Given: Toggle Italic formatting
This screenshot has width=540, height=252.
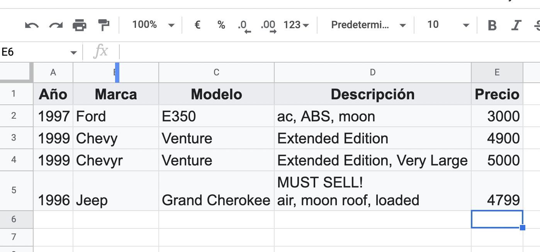Looking at the screenshot, I should (x=516, y=26).
